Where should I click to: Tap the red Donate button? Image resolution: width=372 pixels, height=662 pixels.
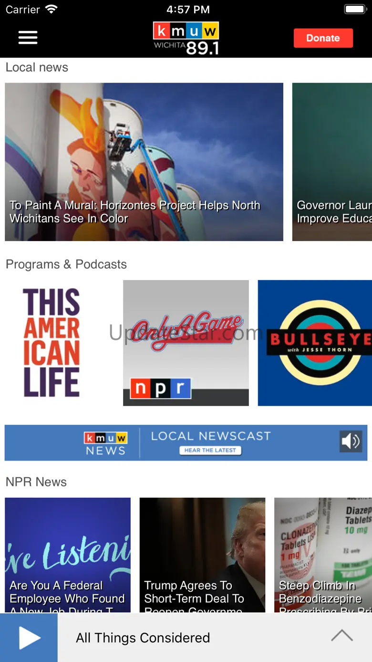[323, 38]
